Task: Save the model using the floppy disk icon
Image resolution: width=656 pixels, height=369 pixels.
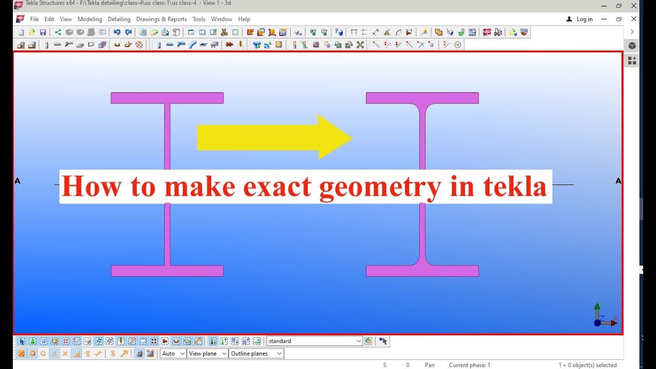Action: (43, 32)
